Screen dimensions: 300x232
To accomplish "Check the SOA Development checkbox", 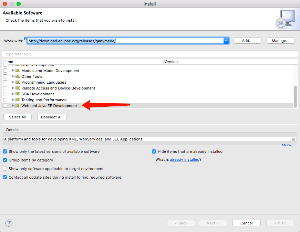I will coord(5,94).
